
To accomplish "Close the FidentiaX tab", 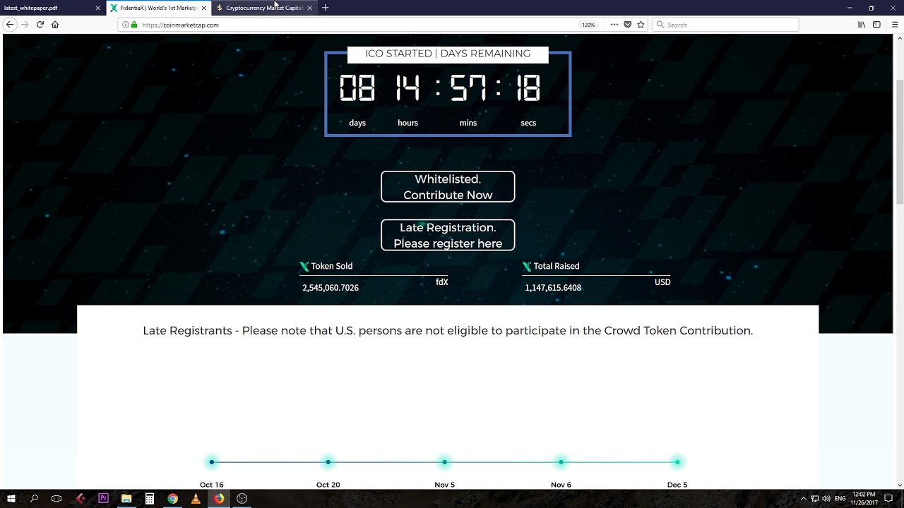I will 204,8.
